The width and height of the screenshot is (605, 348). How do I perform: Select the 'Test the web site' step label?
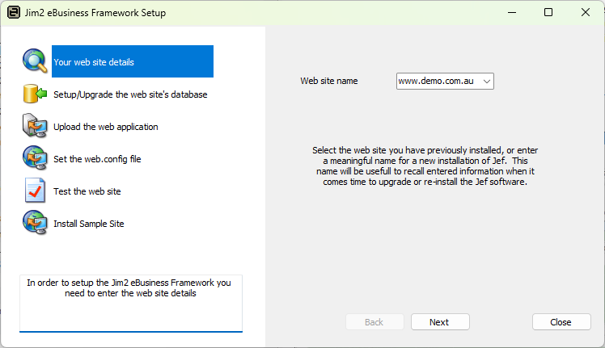pos(87,191)
